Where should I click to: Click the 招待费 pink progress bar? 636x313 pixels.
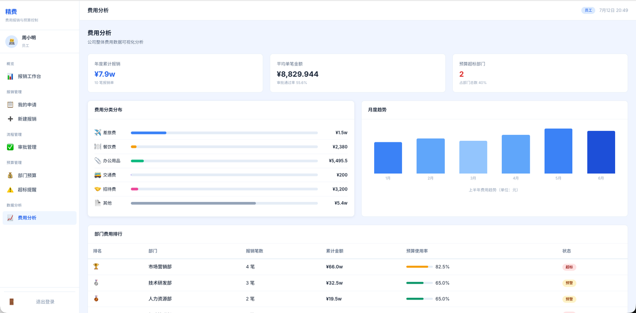pos(134,189)
